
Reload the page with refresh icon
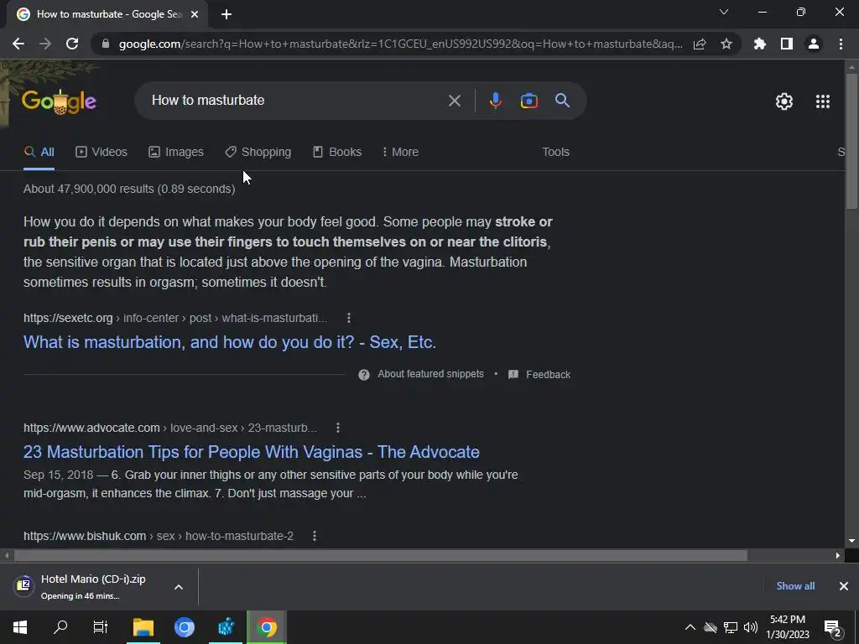72,44
